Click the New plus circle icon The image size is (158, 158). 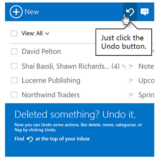(x=16, y=12)
